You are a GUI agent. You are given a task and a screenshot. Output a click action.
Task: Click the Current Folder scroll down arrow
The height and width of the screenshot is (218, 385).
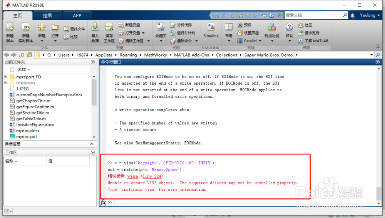(94, 137)
